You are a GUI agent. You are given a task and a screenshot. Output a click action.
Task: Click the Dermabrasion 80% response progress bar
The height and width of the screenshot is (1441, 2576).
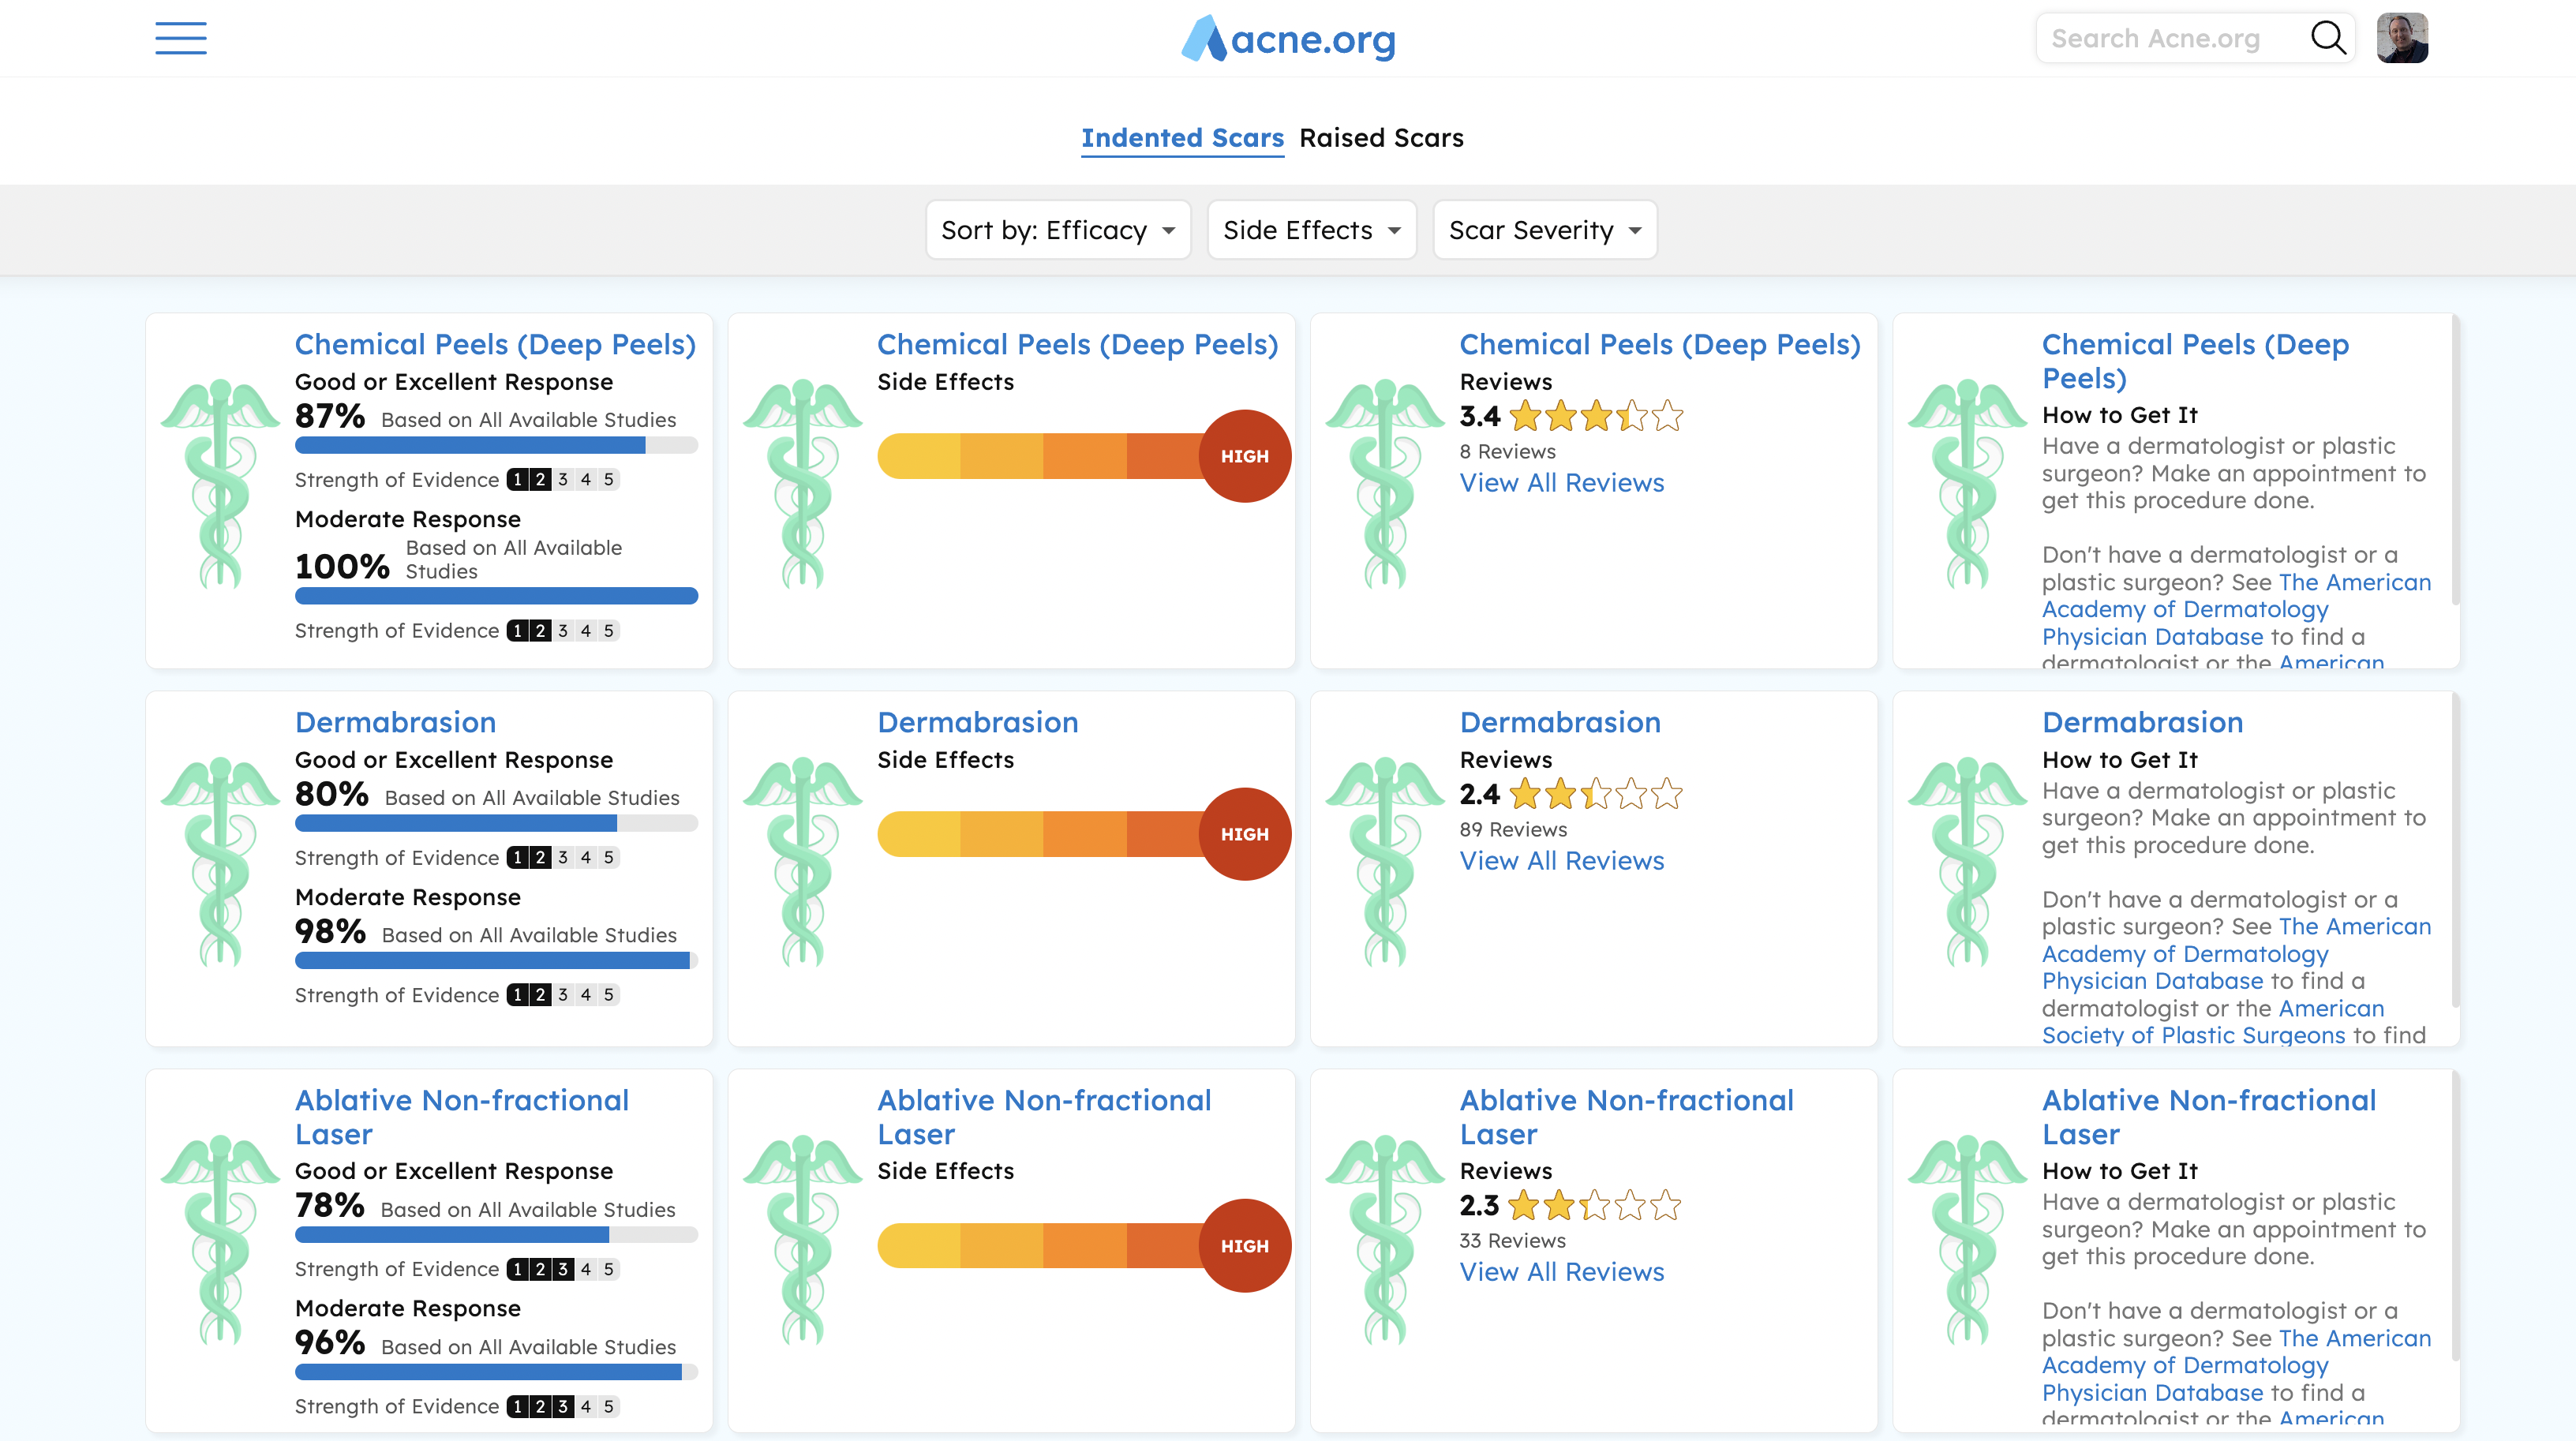point(496,824)
